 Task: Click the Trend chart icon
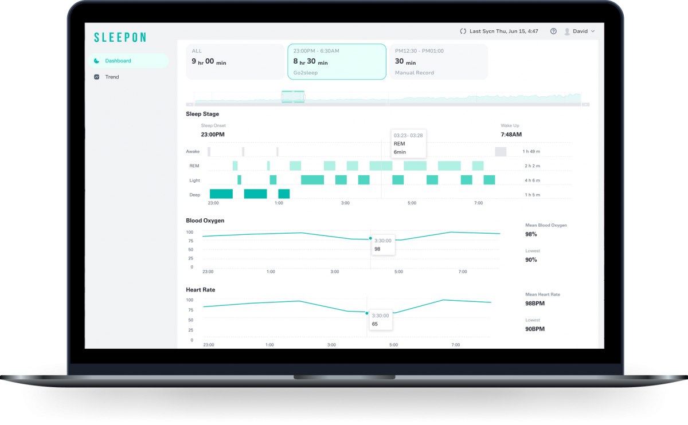point(97,77)
